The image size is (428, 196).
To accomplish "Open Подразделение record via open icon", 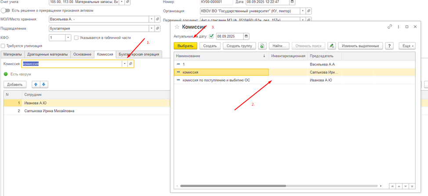I will (x=157, y=28).
